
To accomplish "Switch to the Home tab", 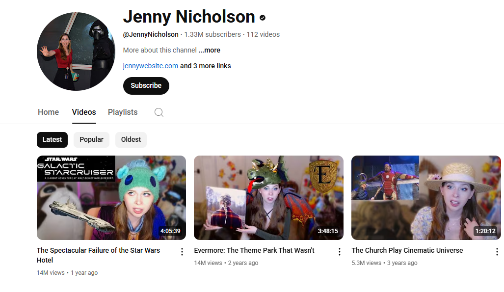I will click(48, 112).
